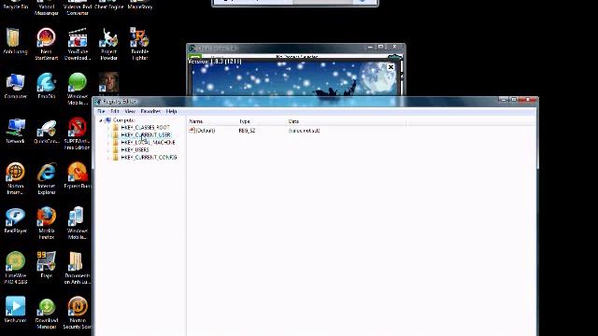This screenshot has height=336, width=598.
Task: Open the phones Windows Mobile shortcut
Action: [x=78, y=223]
